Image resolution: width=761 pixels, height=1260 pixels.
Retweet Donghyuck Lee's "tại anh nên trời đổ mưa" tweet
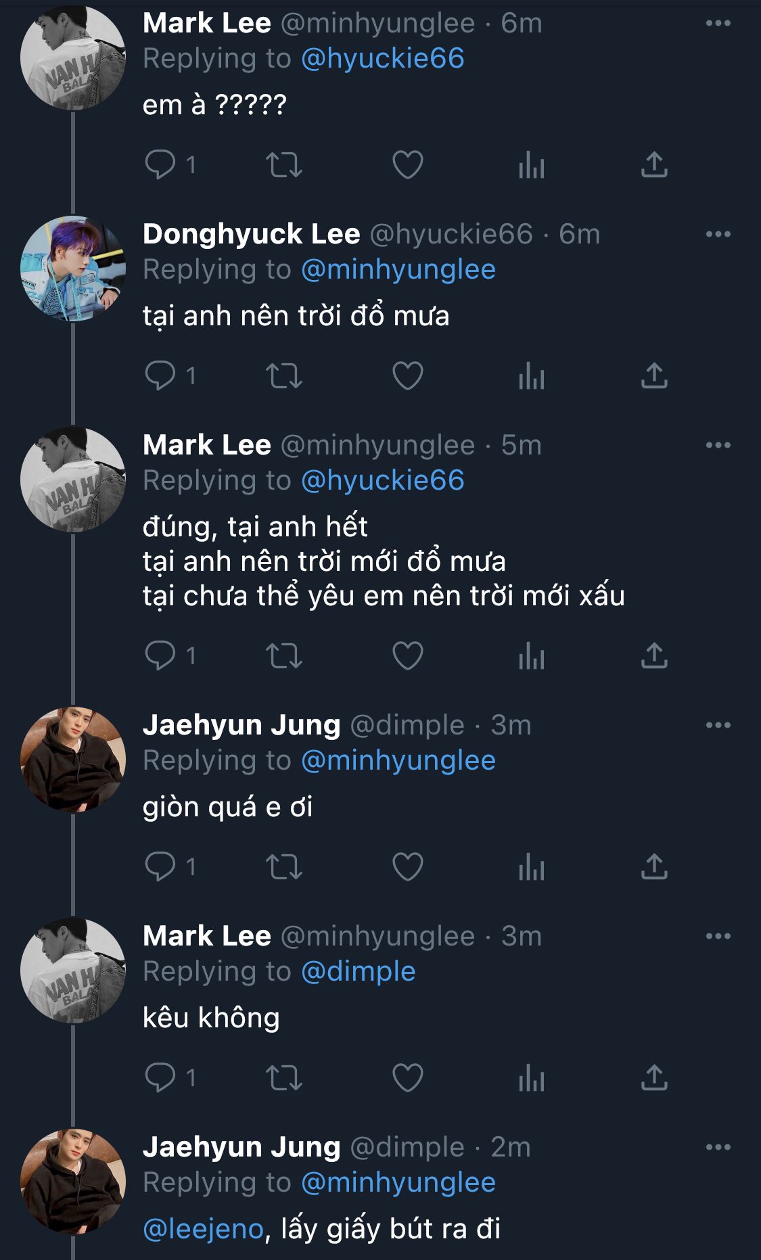283,375
